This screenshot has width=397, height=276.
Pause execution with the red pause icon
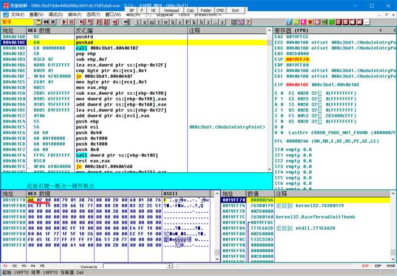point(71,22)
